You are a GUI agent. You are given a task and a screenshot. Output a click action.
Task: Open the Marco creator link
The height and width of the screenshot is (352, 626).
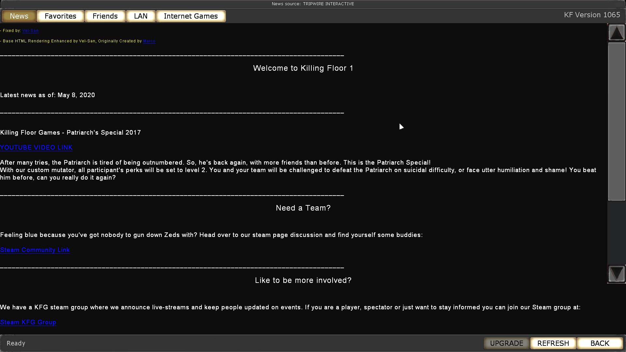pos(149,41)
